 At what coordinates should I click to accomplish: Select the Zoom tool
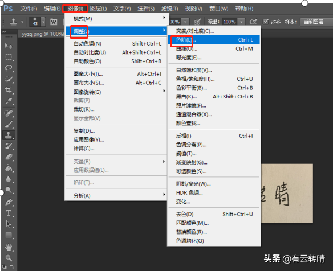tap(9, 258)
